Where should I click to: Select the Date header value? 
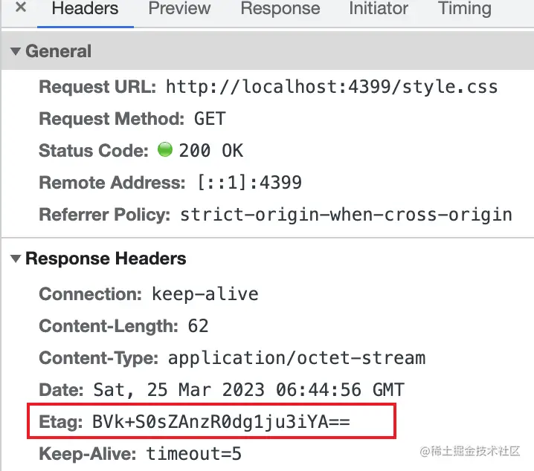(248, 390)
